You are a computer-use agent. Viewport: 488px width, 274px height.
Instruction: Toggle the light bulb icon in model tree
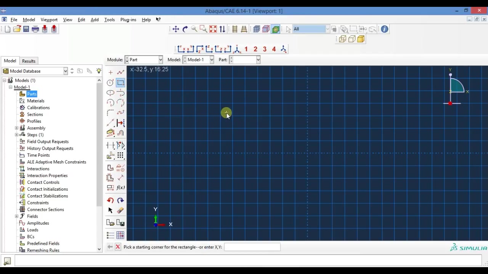[99, 71]
